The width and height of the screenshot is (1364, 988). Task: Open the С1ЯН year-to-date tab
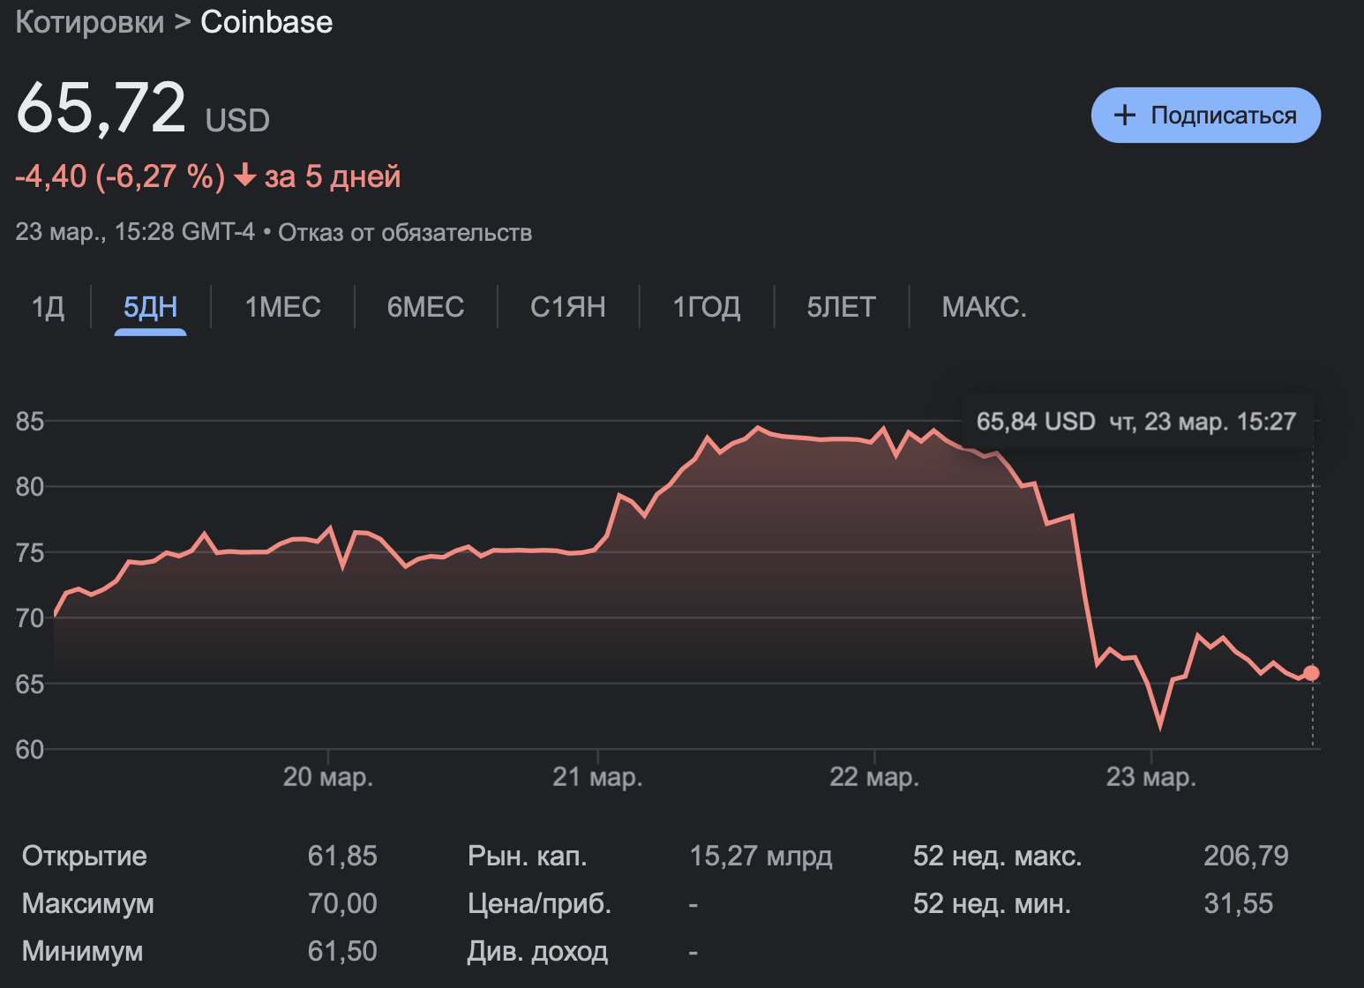pyautogui.click(x=568, y=307)
